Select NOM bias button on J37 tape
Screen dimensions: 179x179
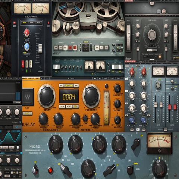click(x=97, y=47)
